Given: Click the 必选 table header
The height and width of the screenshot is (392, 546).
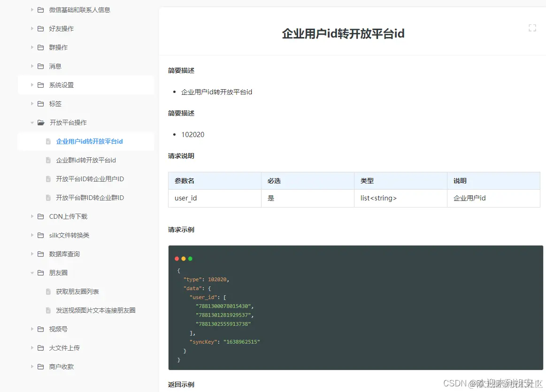Looking at the screenshot, I should pos(308,181).
